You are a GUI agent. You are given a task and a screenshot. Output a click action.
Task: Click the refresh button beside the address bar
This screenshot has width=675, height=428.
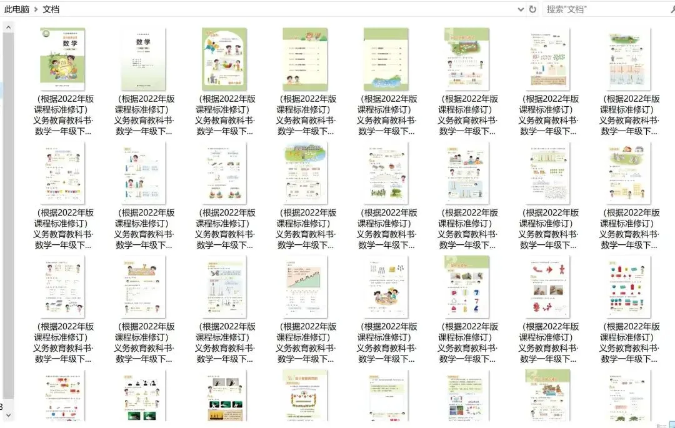[532, 9]
